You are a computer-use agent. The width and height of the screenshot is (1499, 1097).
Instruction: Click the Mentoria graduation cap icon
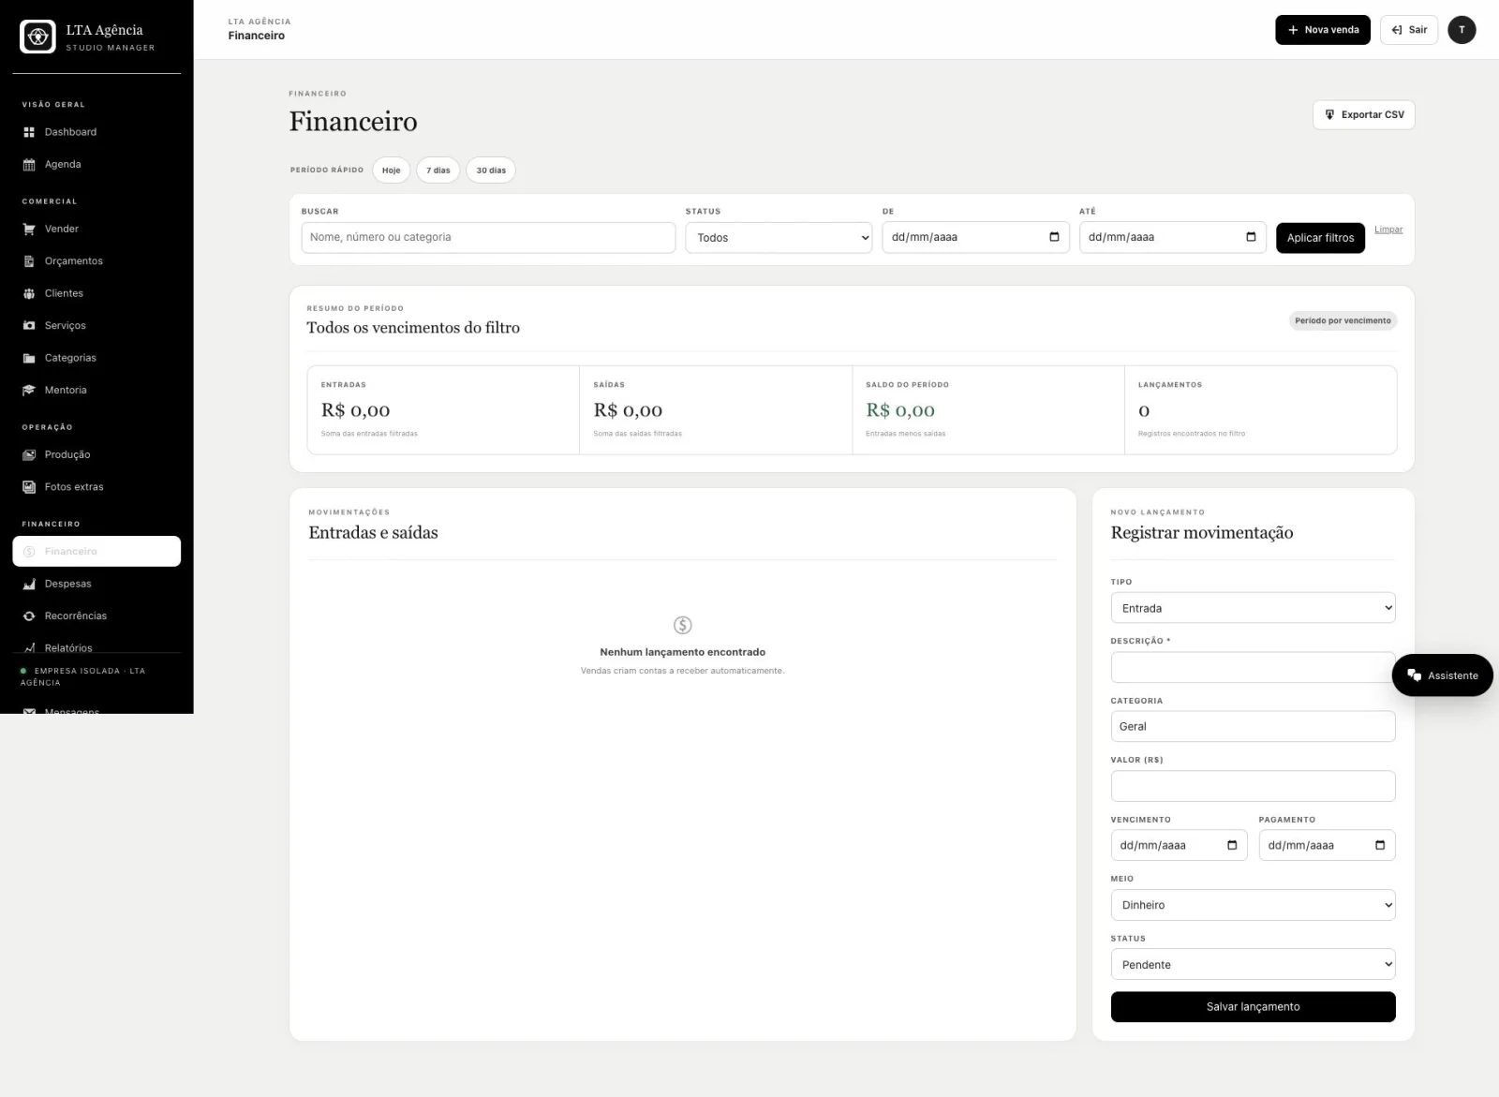(29, 391)
